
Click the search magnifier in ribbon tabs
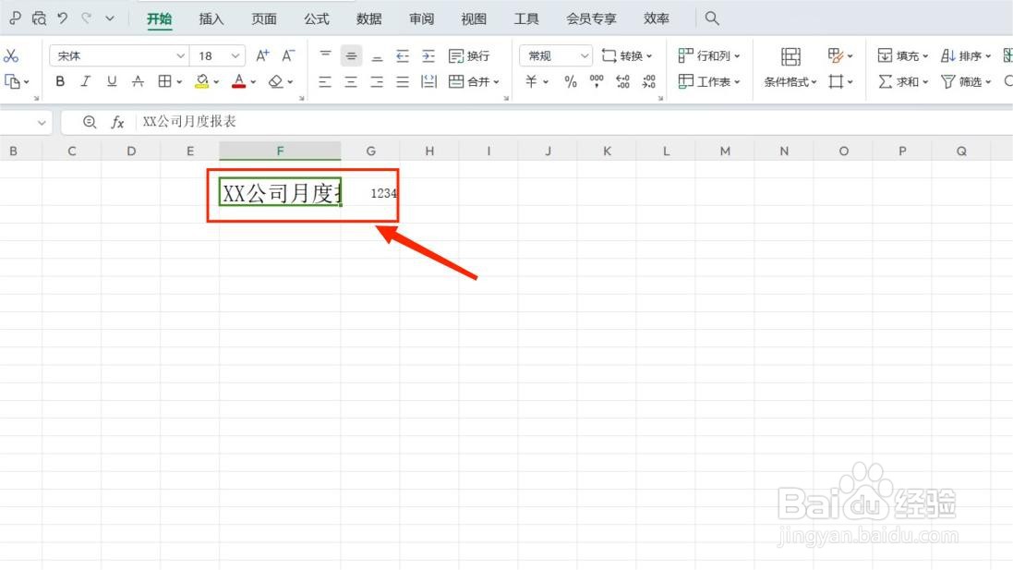(712, 18)
